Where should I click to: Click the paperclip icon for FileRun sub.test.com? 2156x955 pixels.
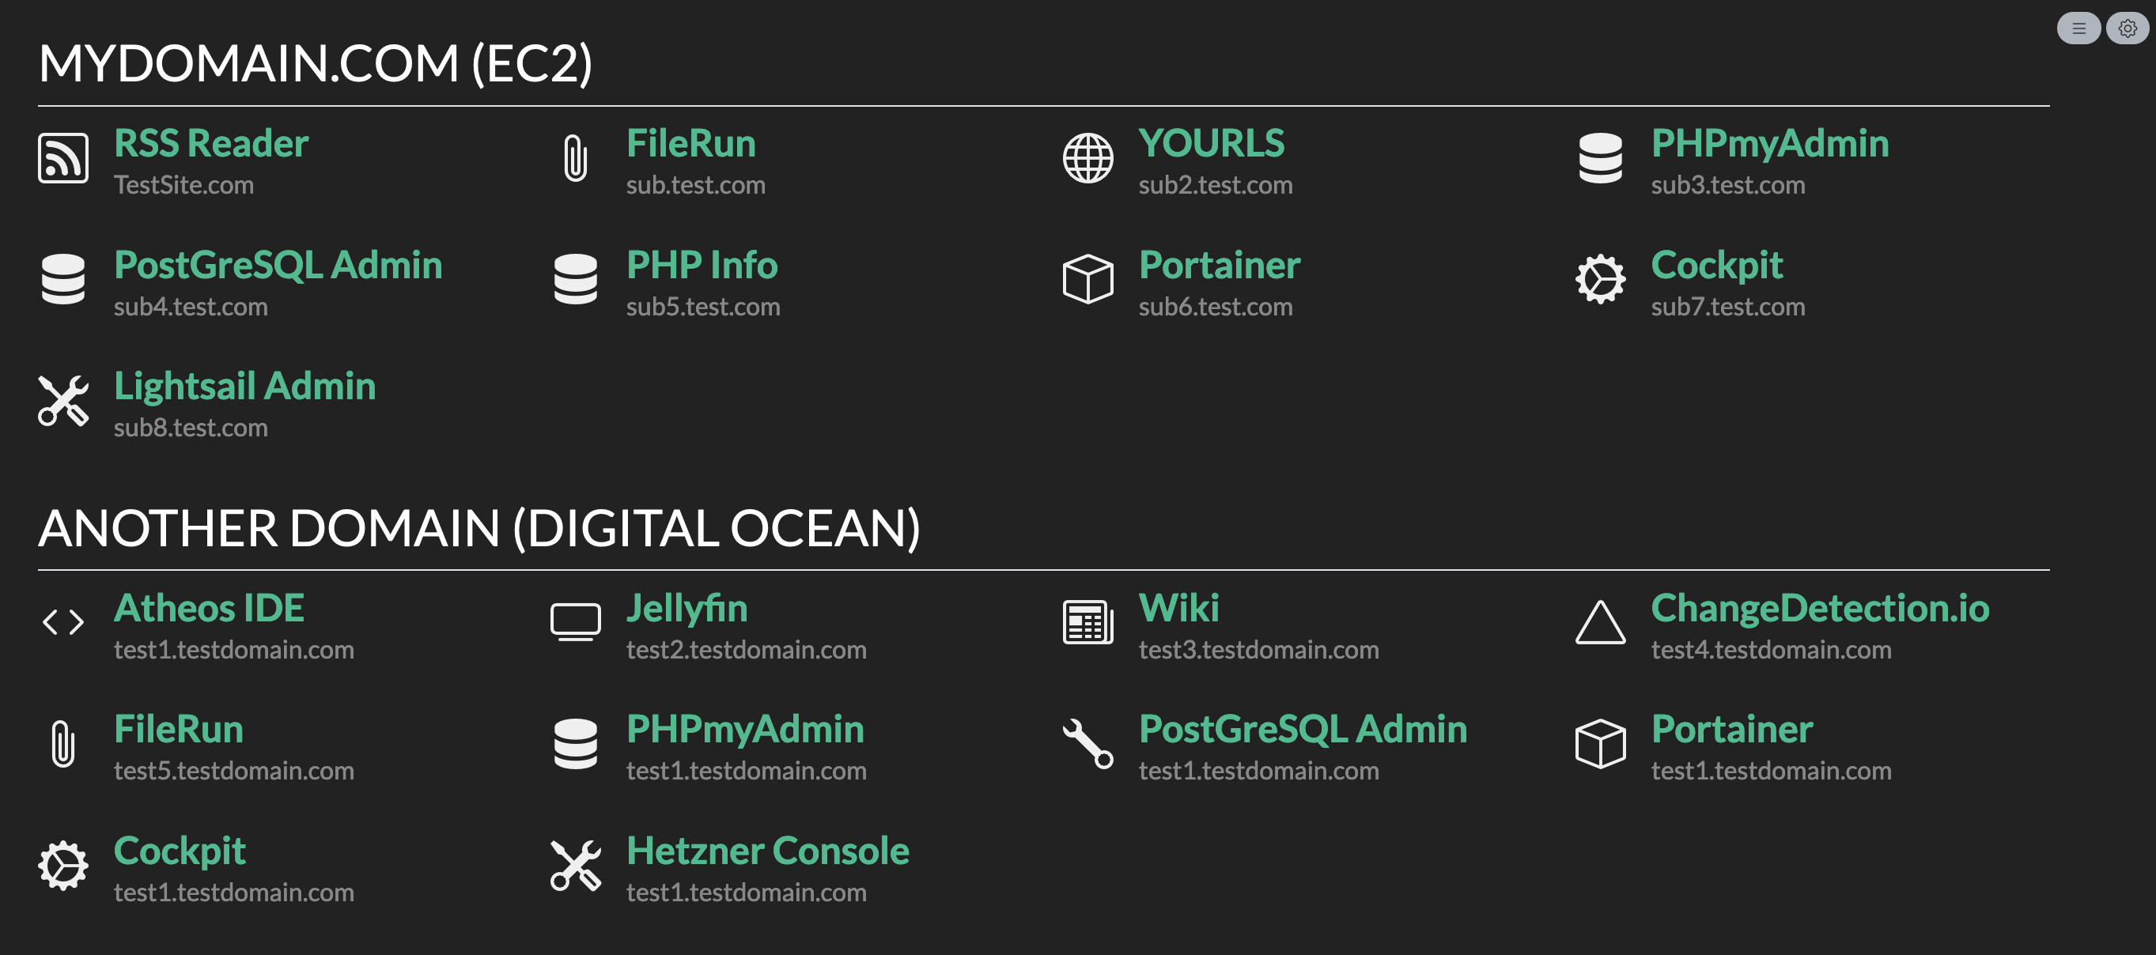tap(576, 157)
